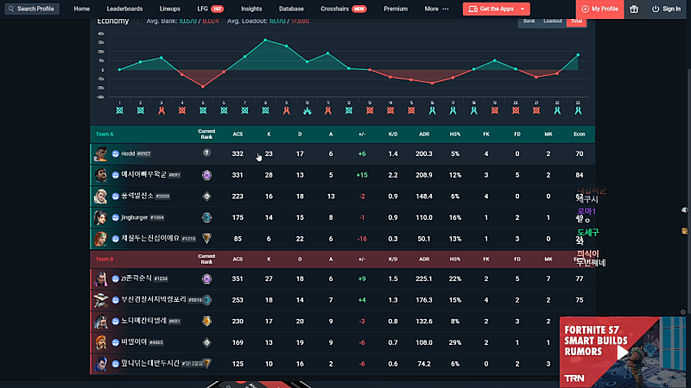Open player in ACS 253 row
Screen dimensions: 691x388
coord(154,300)
